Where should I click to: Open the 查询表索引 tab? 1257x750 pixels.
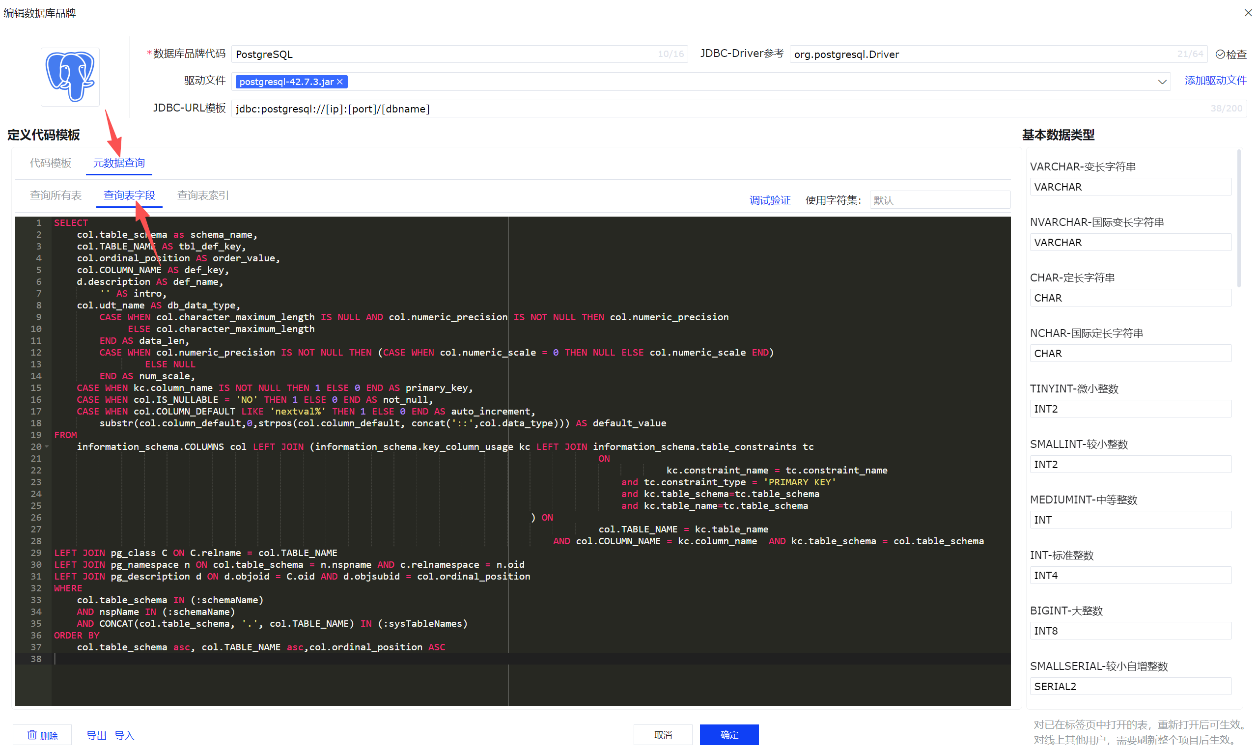point(203,195)
